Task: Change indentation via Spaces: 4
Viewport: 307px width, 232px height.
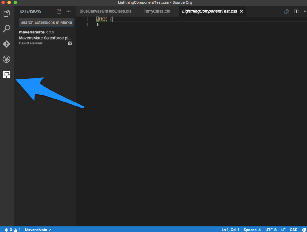Action: 252,230
